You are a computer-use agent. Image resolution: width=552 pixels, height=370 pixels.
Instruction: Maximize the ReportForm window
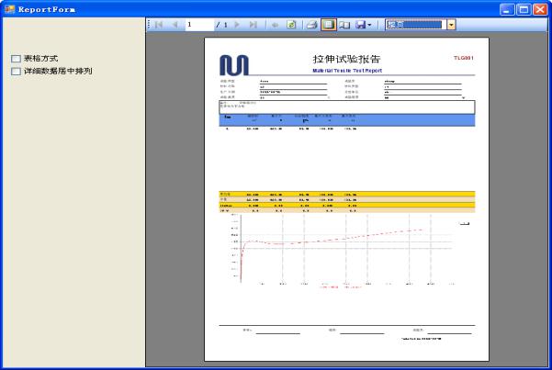coord(524,8)
